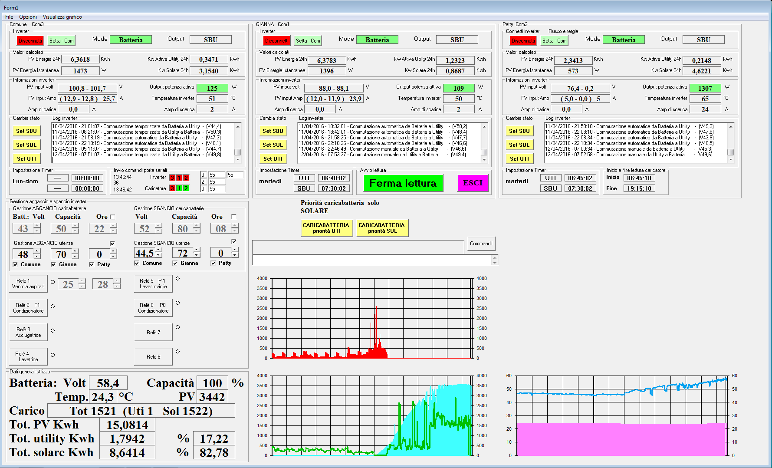Click the Relè 5 Lavastoviglie button

click(153, 283)
